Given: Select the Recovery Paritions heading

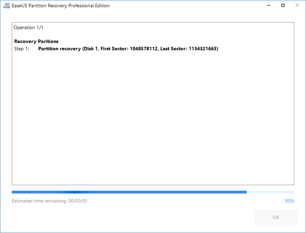Looking at the screenshot, I should pyautogui.click(x=36, y=41).
